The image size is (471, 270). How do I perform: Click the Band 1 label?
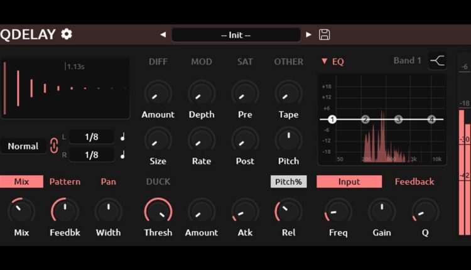407,60
